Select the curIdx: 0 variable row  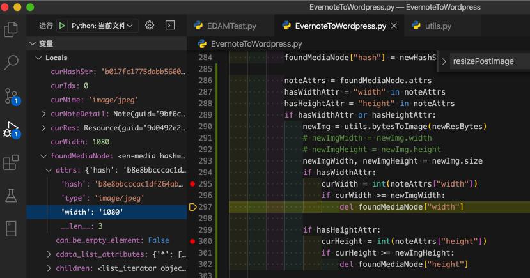[107, 86]
